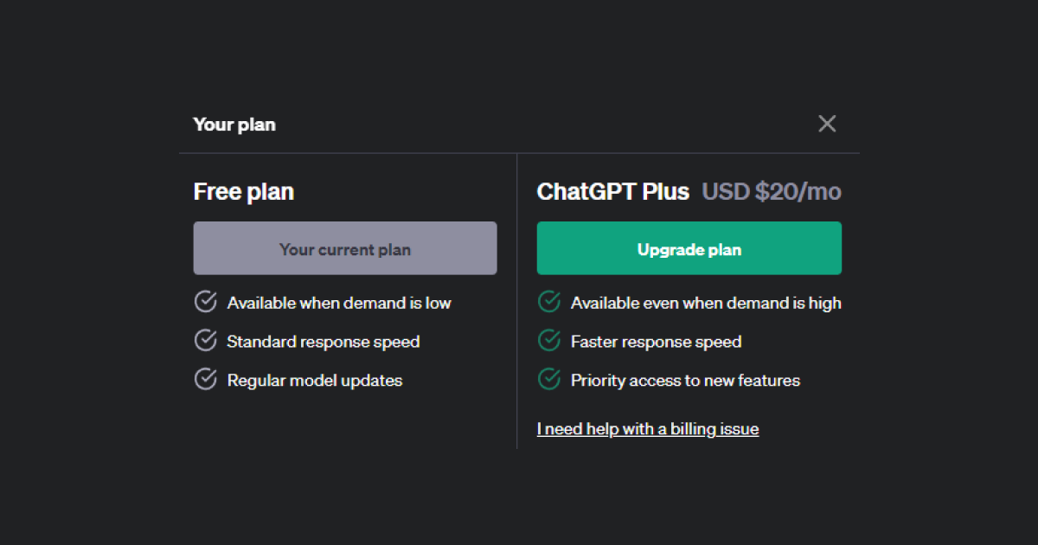The height and width of the screenshot is (545, 1038).
Task: Click green checkmark beside Available even when demand is high
Action: [x=549, y=302]
